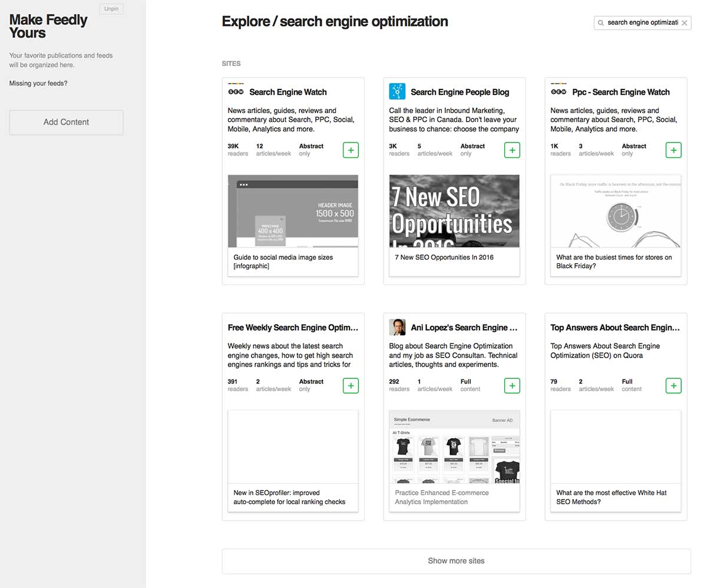Add Free Weekly Search Engine Optim feed plus icon
The width and height of the screenshot is (707, 588).
(x=351, y=386)
